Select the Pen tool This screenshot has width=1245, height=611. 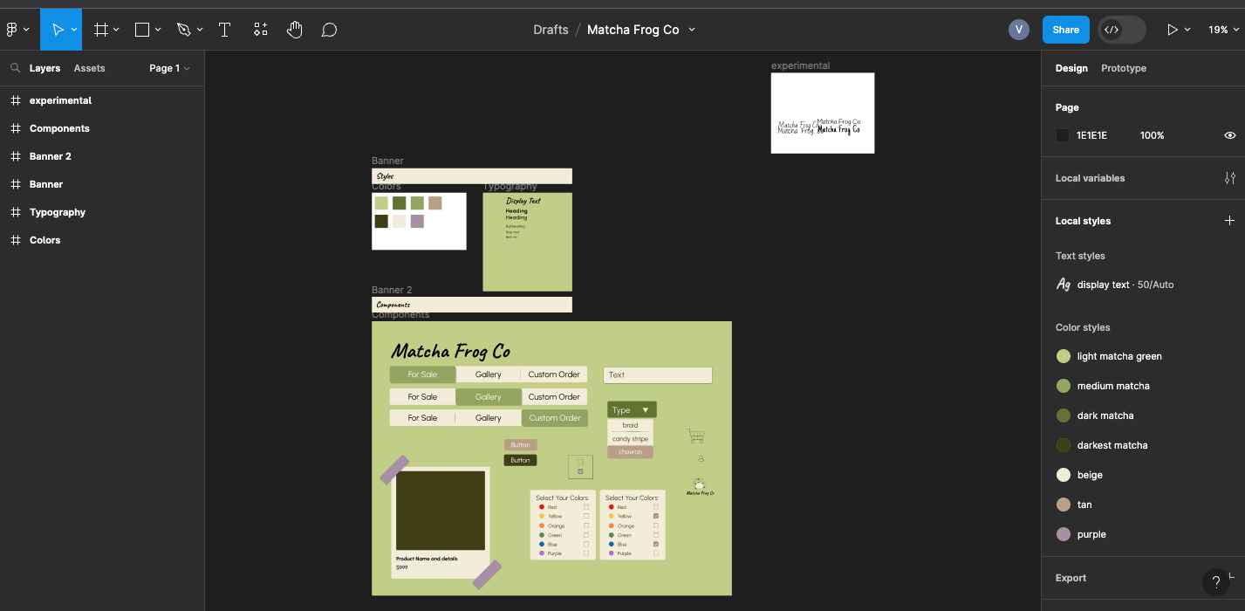pyautogui.click(x=183, y=30)
